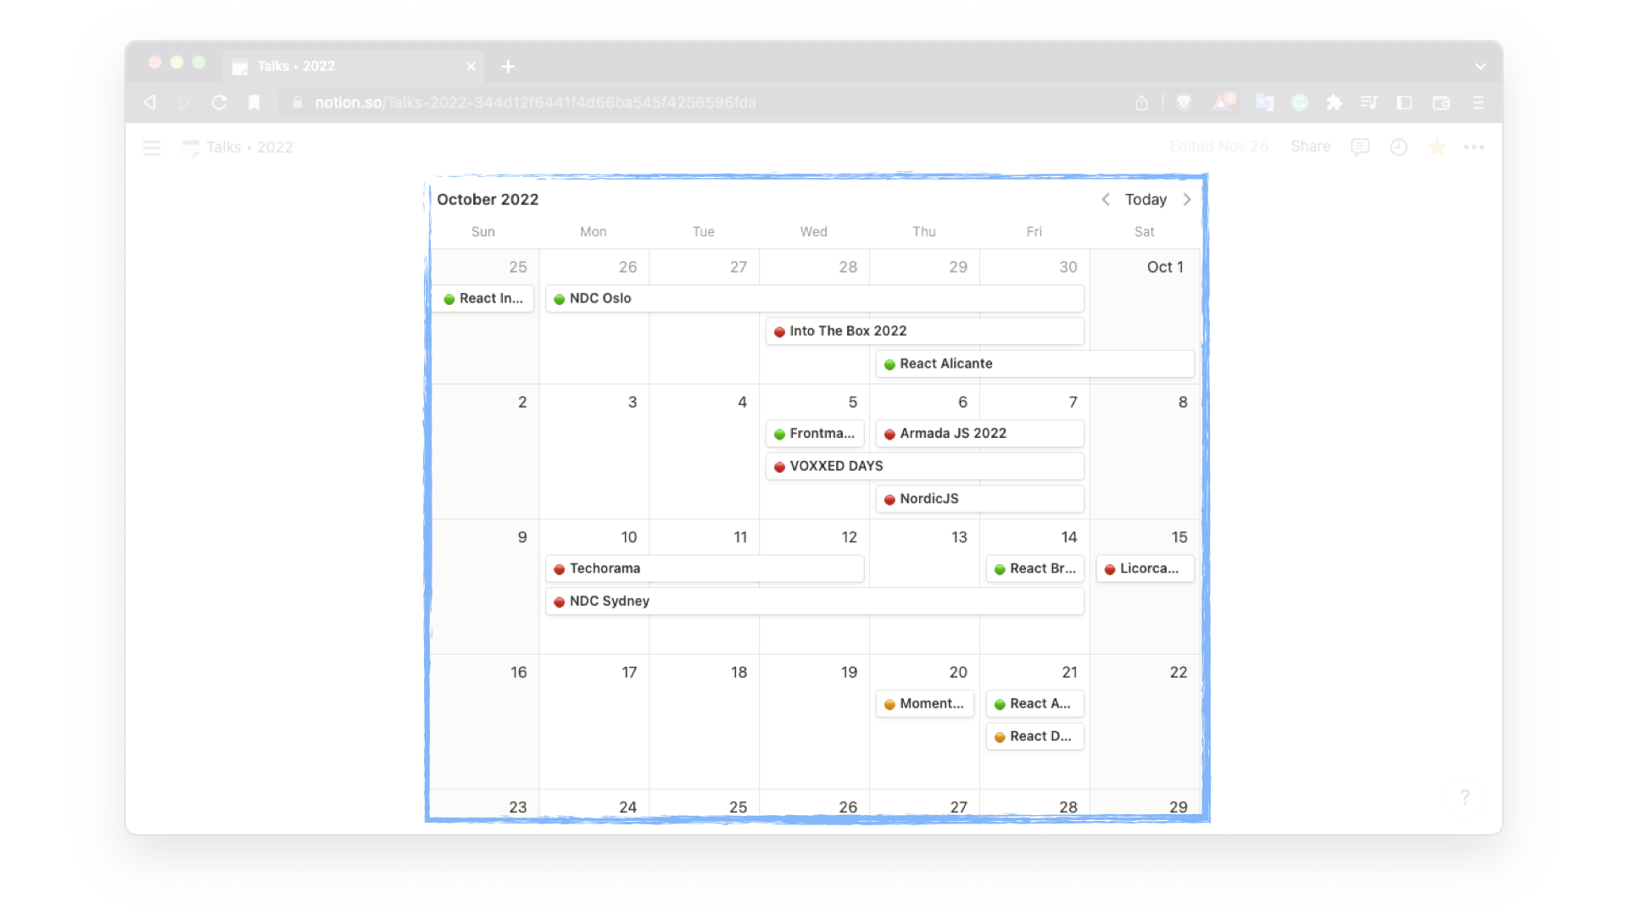Open the Brave shields icon
The height and width of the screenshot is (915, 1628).
point(1184,103)
